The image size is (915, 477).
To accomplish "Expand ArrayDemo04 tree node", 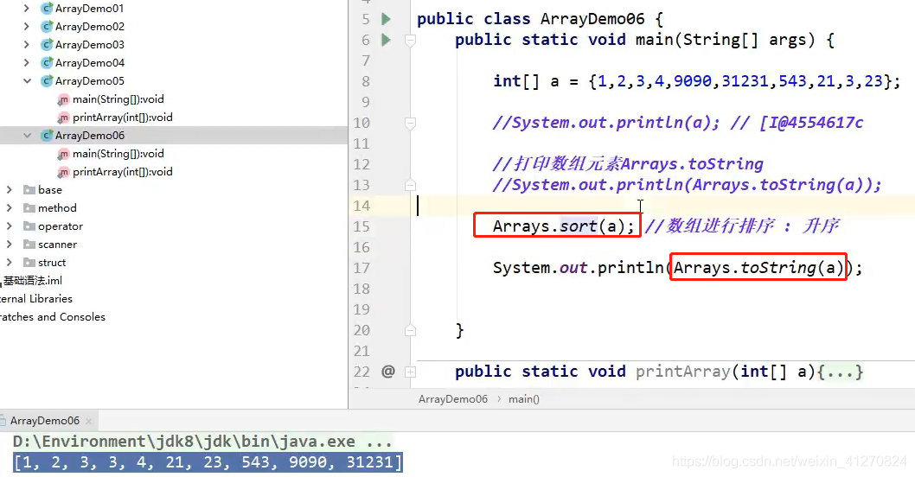I will (x=27, y=63).
